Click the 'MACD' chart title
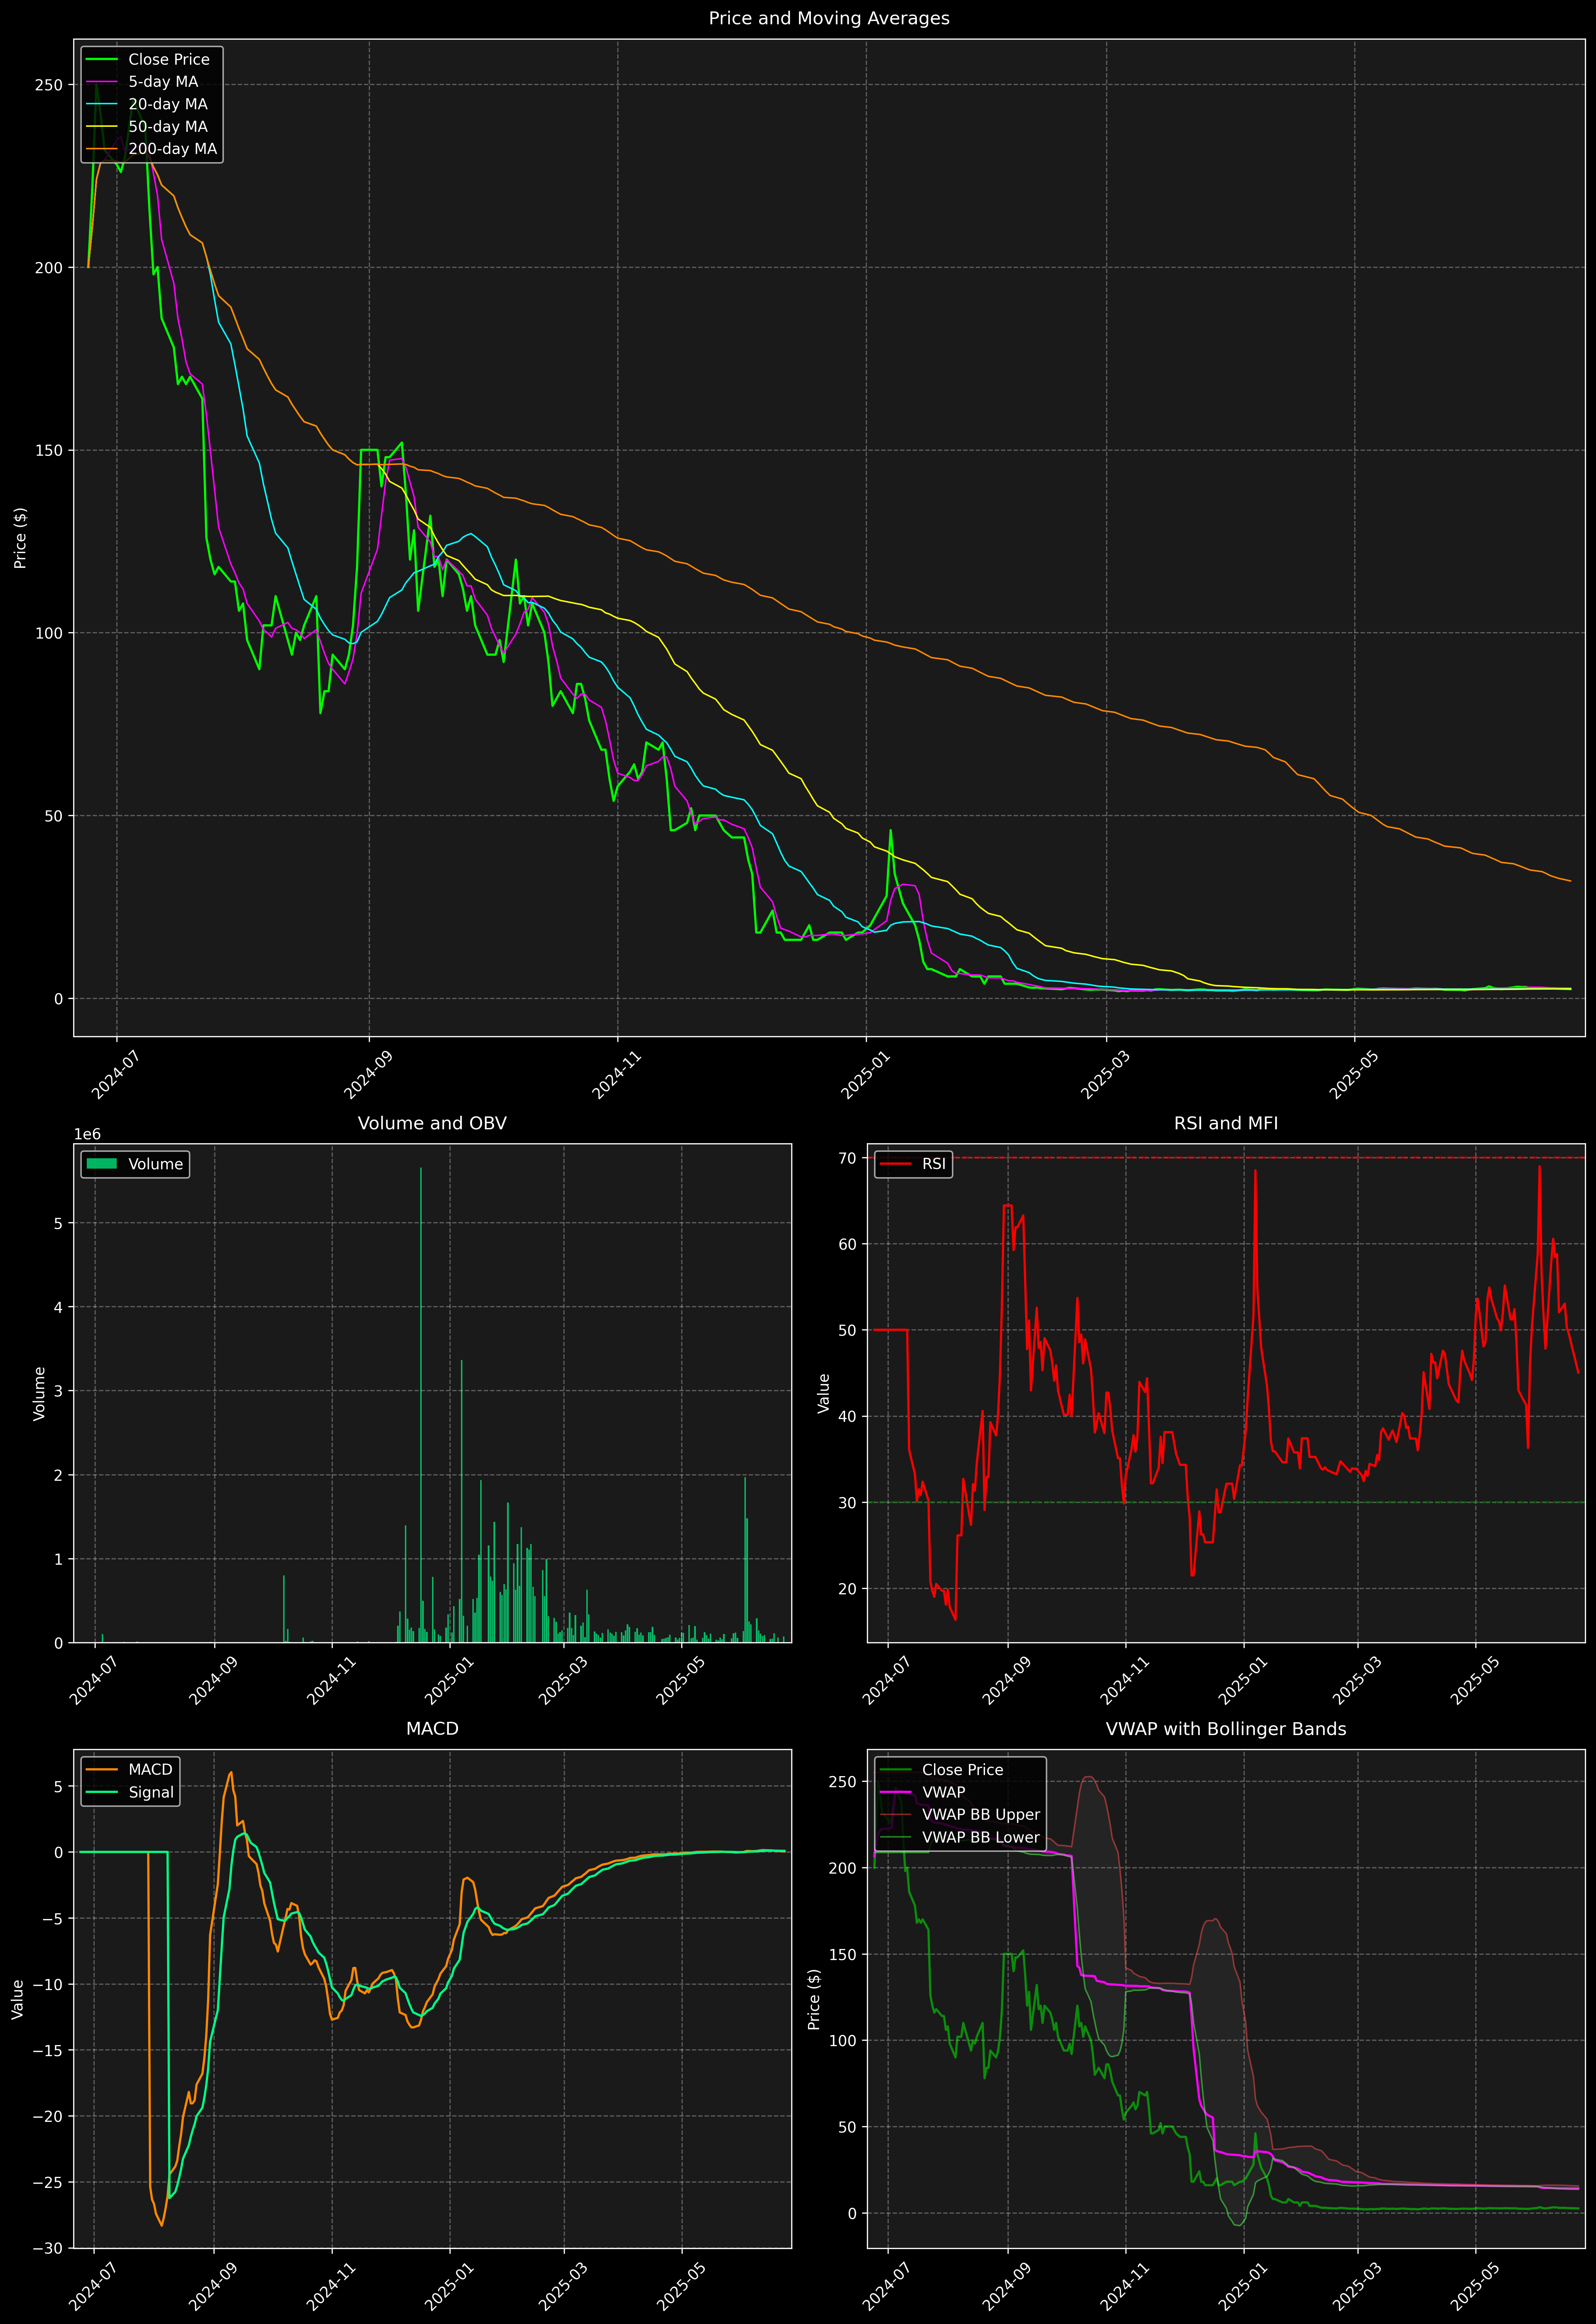This screenshot has width=1596, height=2324. click(x=432, y=1729)
